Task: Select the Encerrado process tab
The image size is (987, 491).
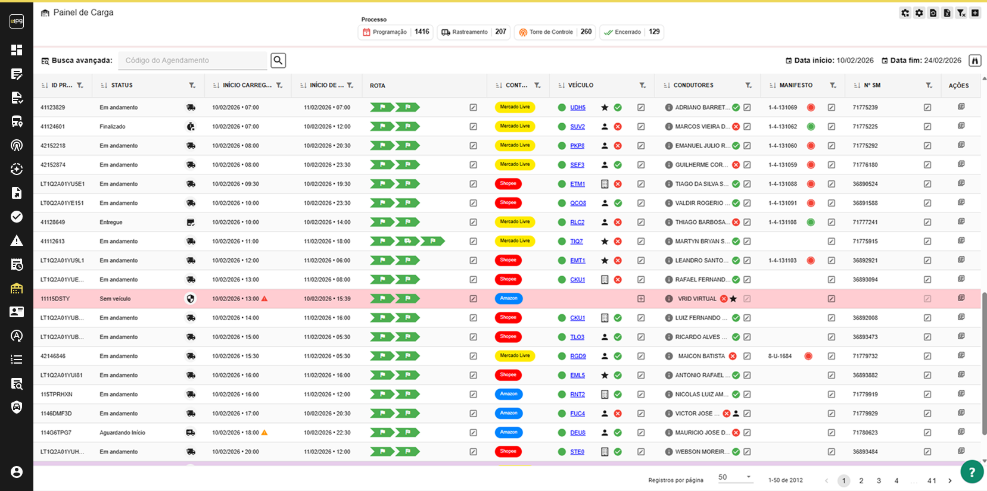Action: (x=631, y=32)
